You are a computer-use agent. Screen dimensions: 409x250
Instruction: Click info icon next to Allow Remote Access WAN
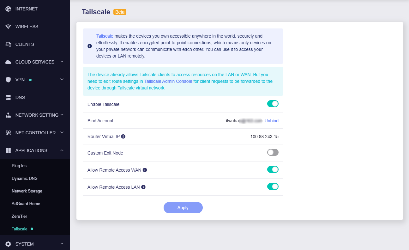tap(145, 170)
